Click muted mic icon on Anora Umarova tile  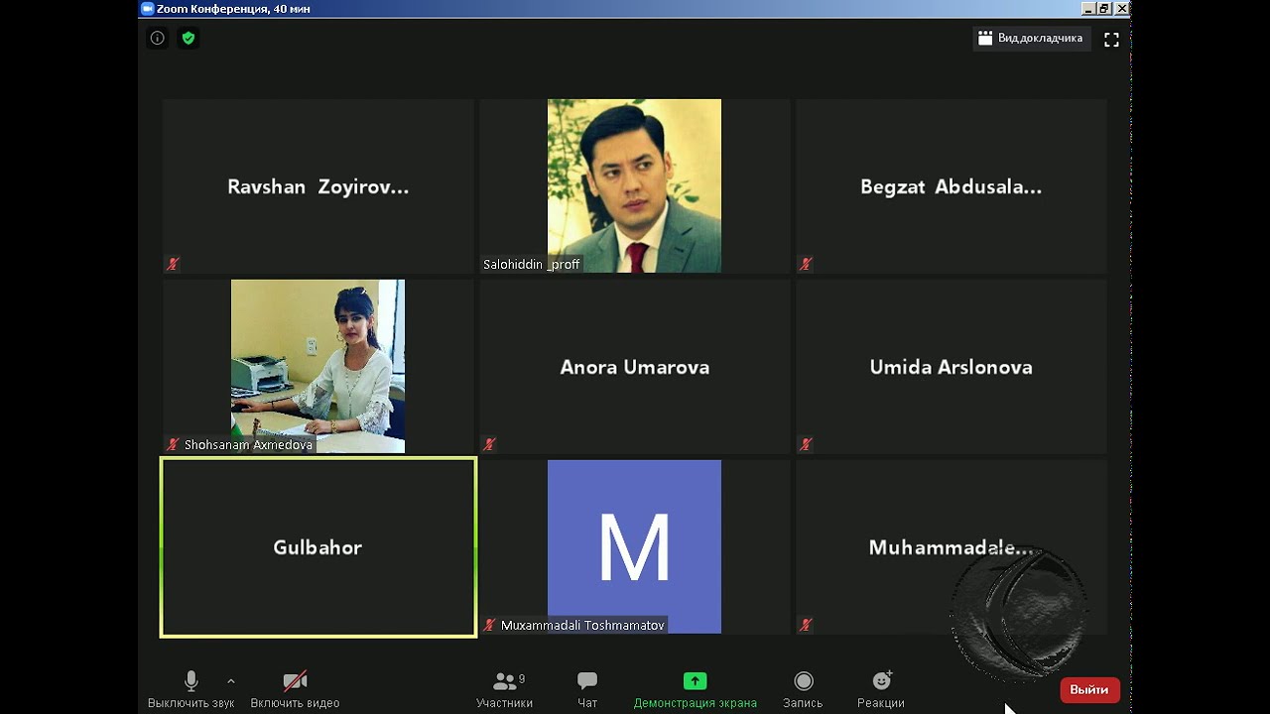pyautogui.click(x=489, y=444)
